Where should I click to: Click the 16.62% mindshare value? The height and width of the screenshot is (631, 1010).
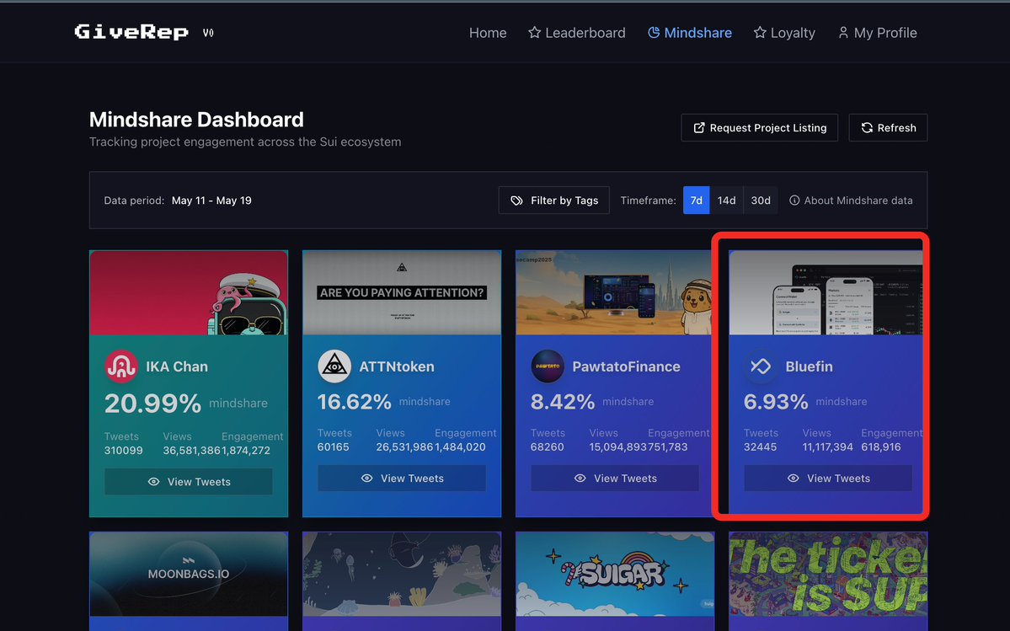pos(355,402)
